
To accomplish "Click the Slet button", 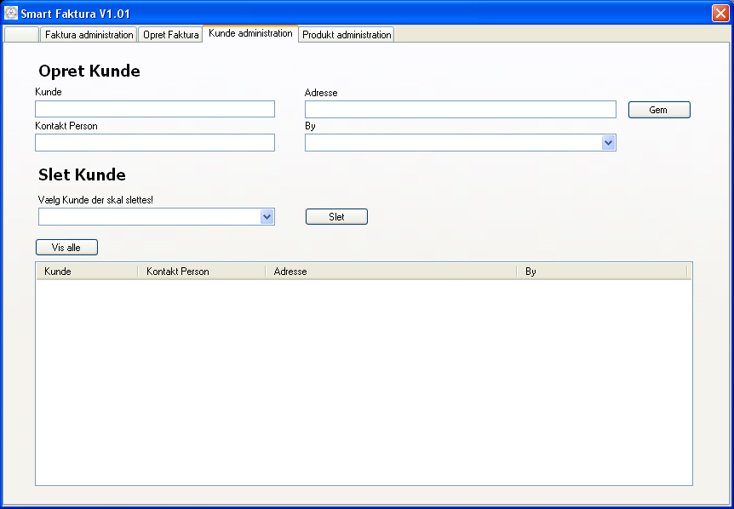I will (336, 216).
